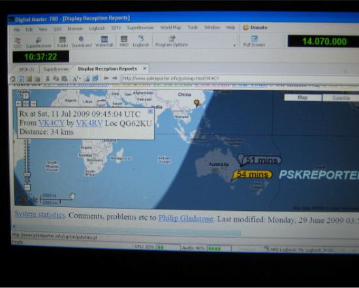Image resolution: width=359 pixels, height=288 pixels.
Task: Switch map to Satellite view
Action: pyautogui.click(x=341, y=98)
